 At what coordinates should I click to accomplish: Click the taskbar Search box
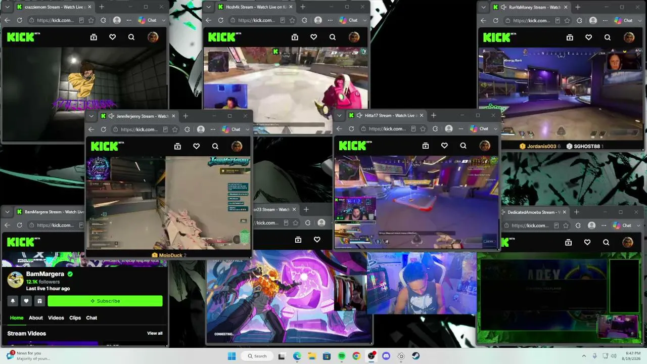tap(257, 356)
